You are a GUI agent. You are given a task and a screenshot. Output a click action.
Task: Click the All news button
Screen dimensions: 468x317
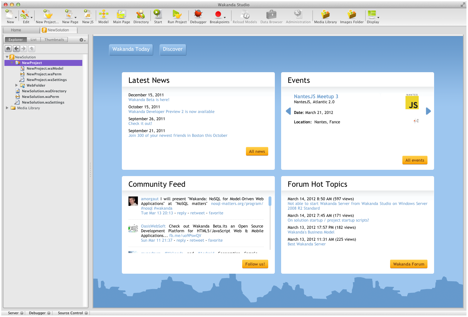pyautogui.click(x=257, y=152)
